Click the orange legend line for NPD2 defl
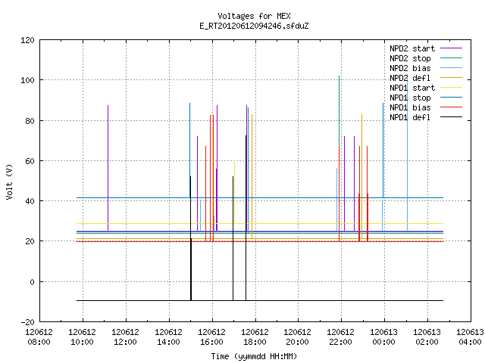Viewport: 485px width, 363px height. [x=452, y=78]
